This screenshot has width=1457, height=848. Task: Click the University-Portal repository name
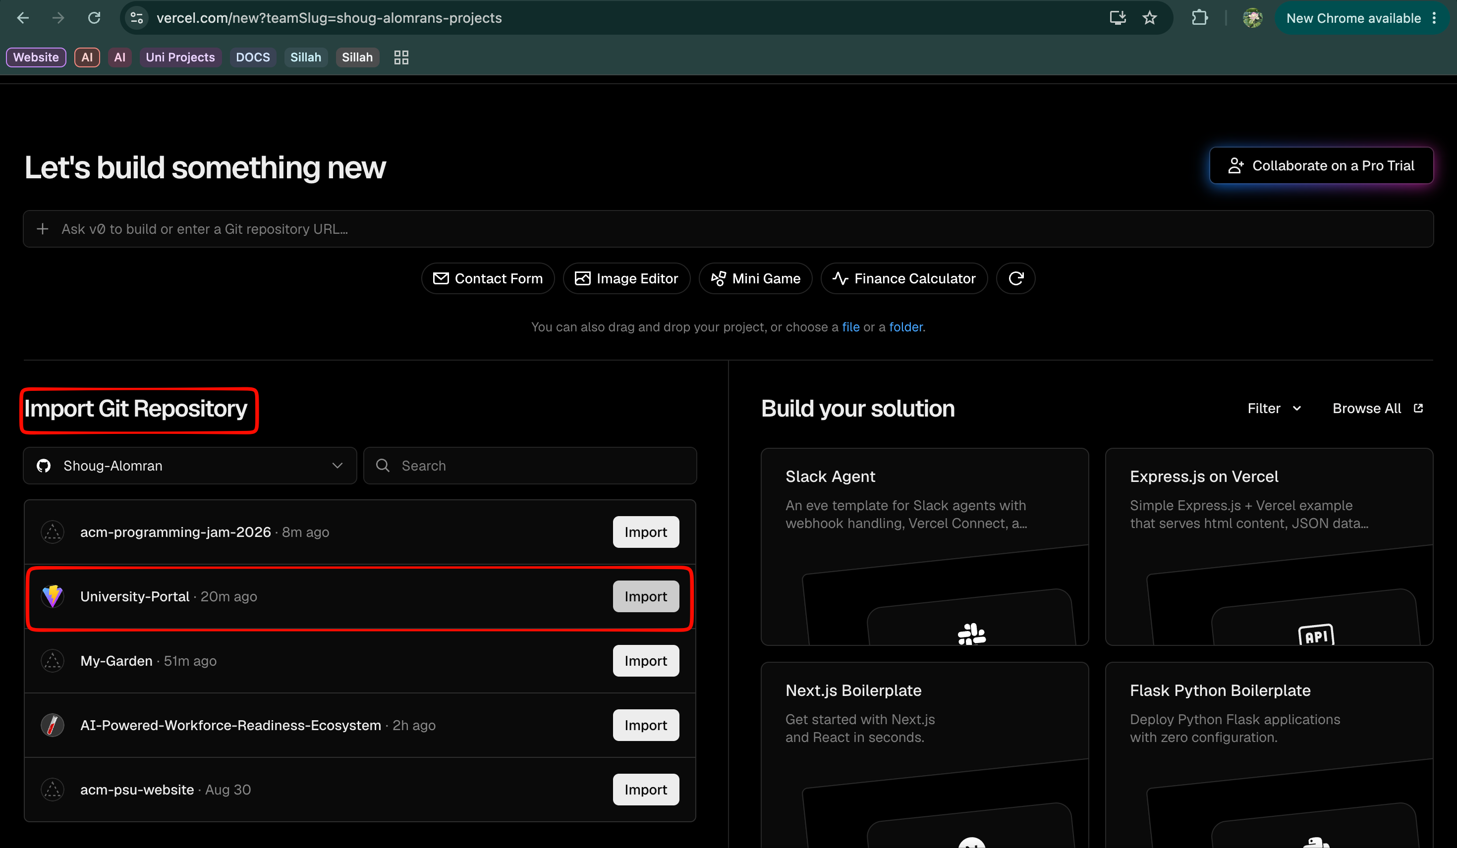click(135, 596)
